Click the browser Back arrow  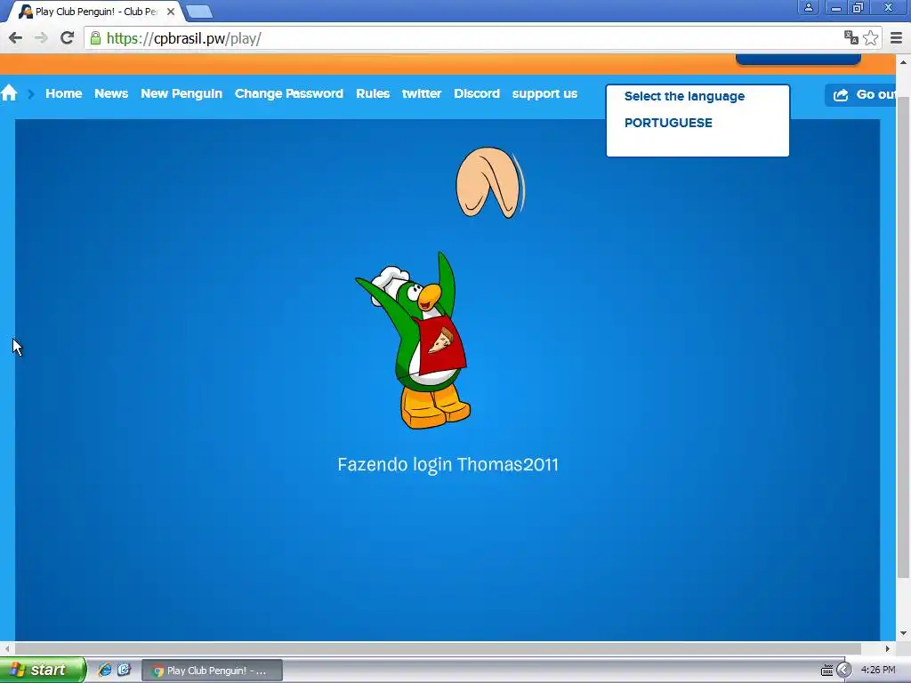[16, 38]
